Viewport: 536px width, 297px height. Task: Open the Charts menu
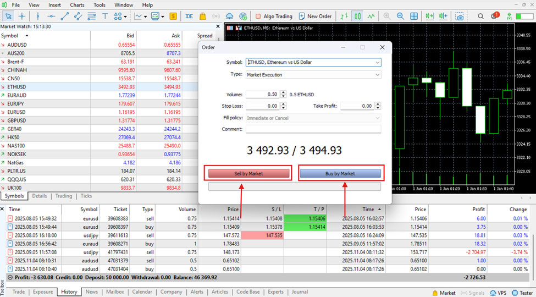click(77, 5)
